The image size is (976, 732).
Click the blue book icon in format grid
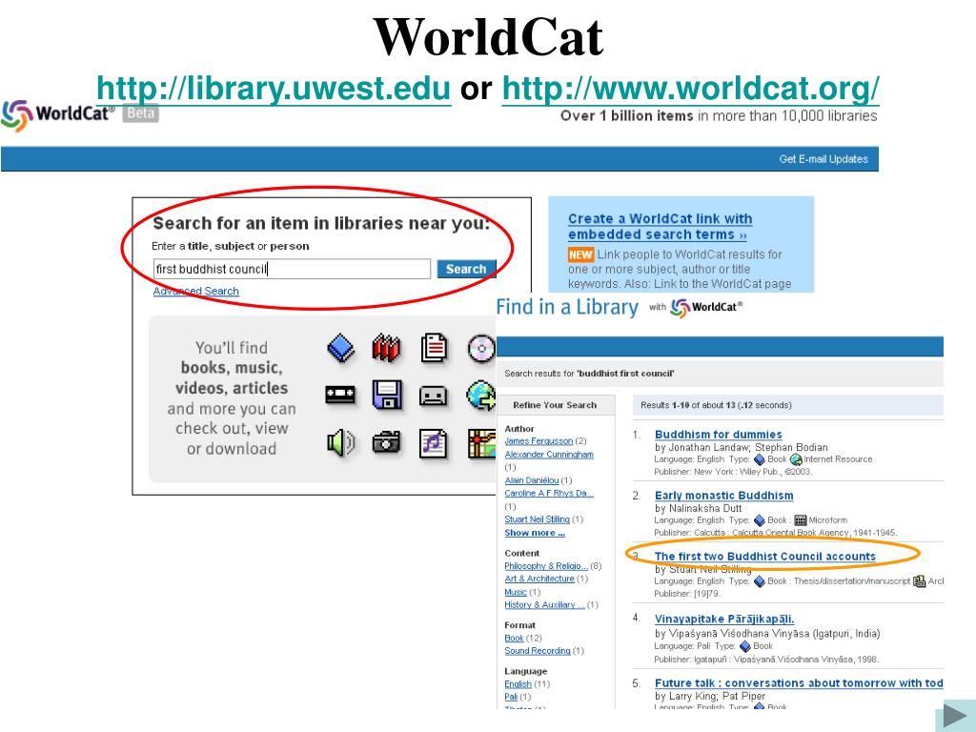340,348
